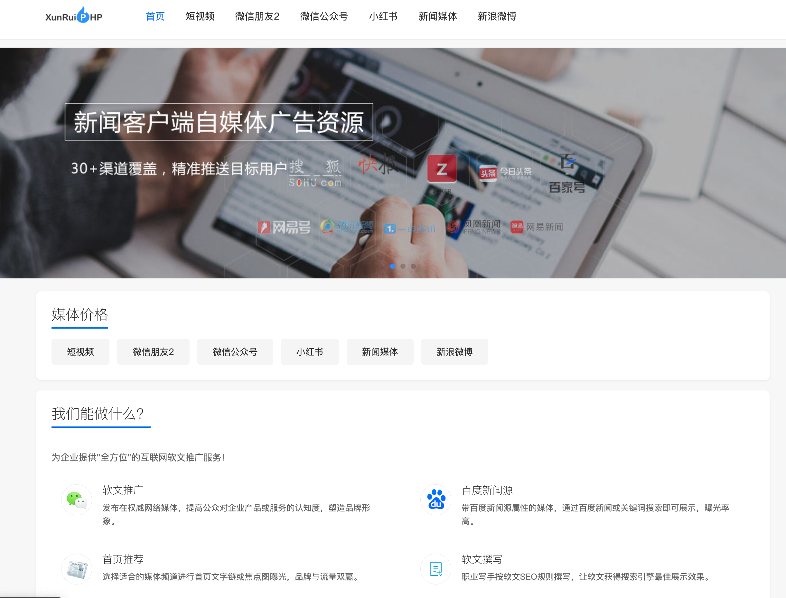Open 短视频 in the top navigation
This screenshot has height=598, width=786.
tap(200, 16)
